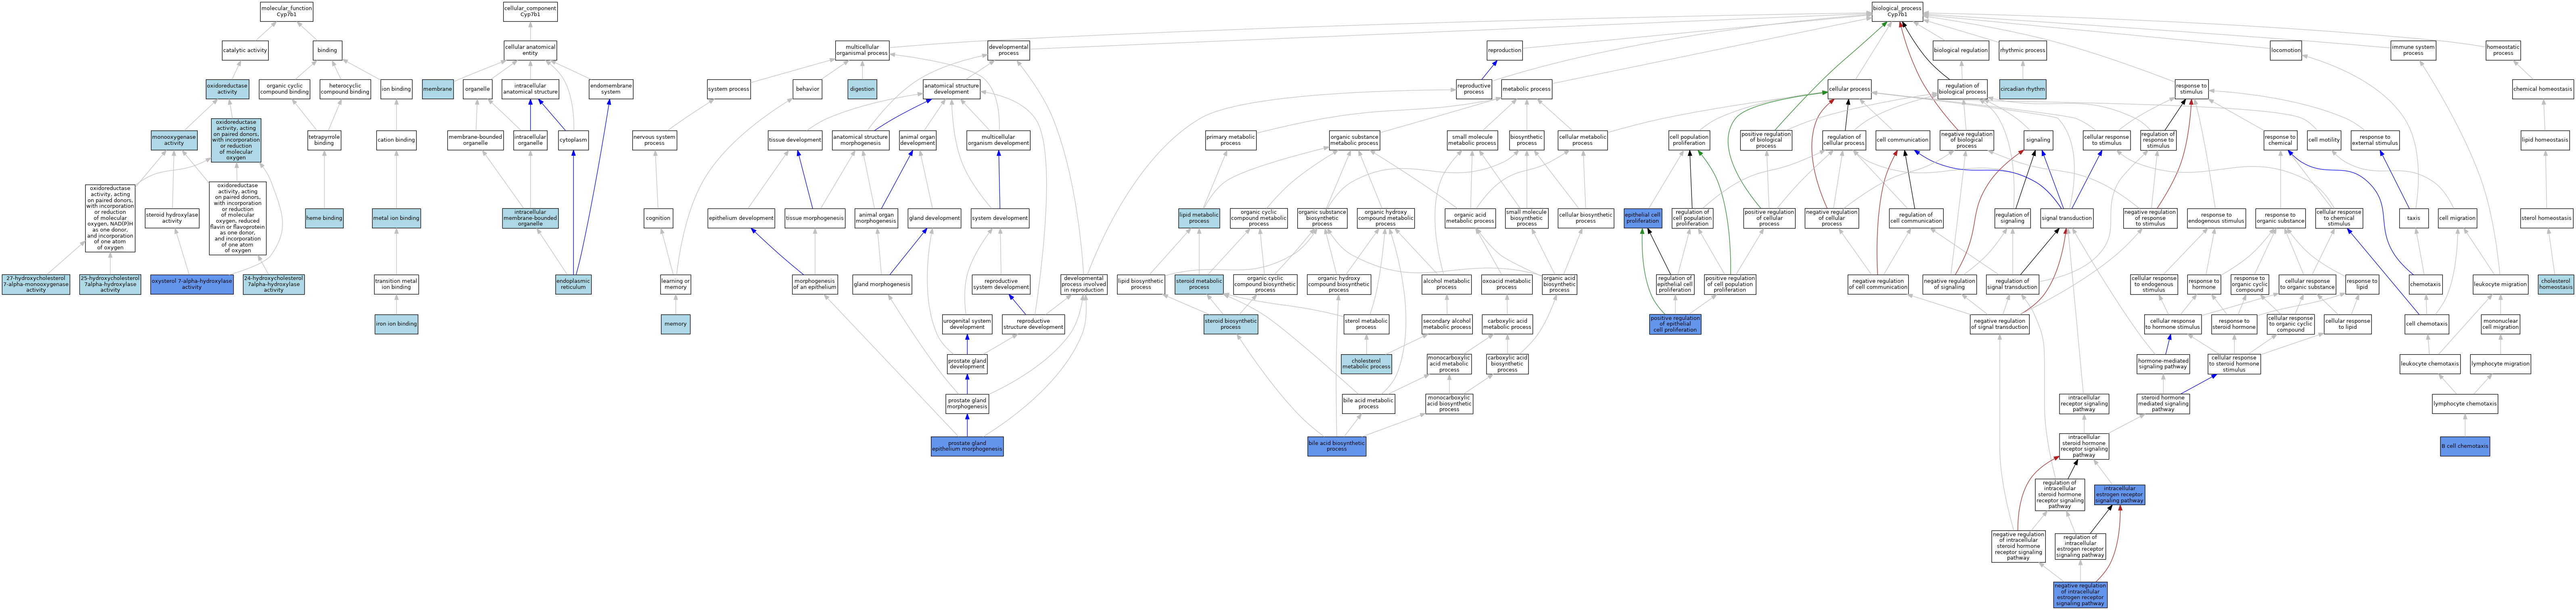Click the response to stimulus node
Screen dimensions: 2576x610
2191,89
